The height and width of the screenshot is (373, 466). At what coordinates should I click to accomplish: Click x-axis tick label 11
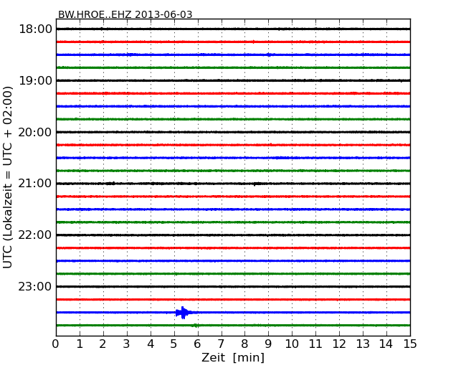(315, 344)
